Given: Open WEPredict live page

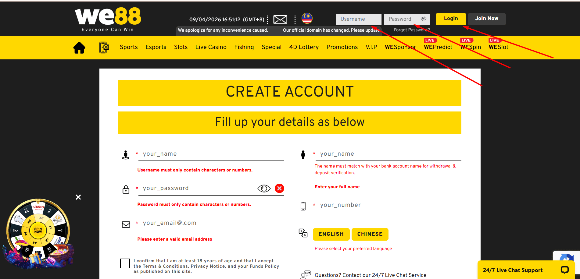Looking at the screenshot, I should click(x=438, y=47).
